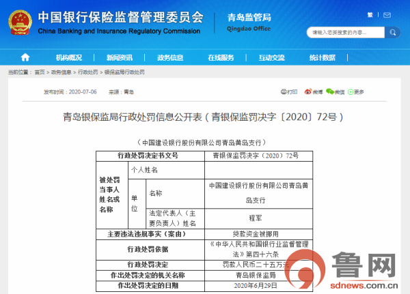
Task: Click cell 被处罚当事人姓名或名称
Action: [x=112, y=195]
